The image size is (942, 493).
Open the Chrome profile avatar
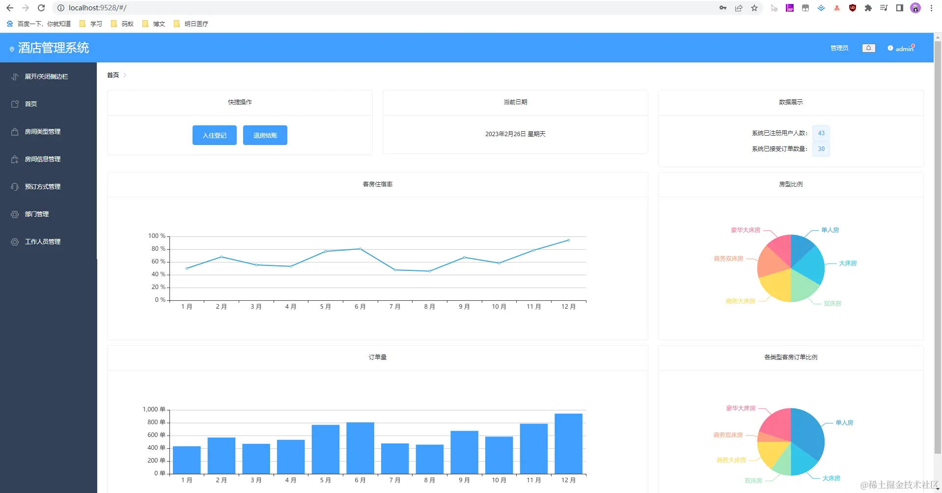[915, 8]
